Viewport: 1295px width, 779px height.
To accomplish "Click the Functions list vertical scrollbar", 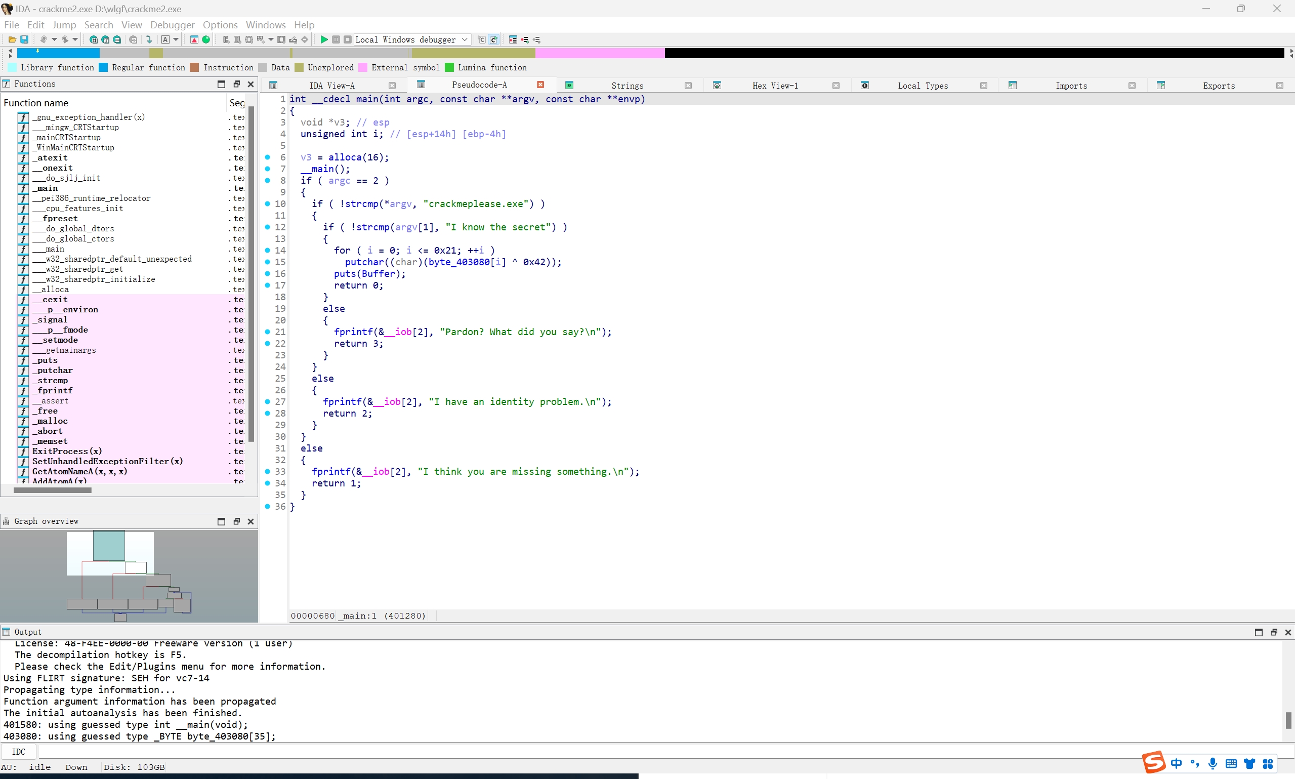I will coord(252,273).
